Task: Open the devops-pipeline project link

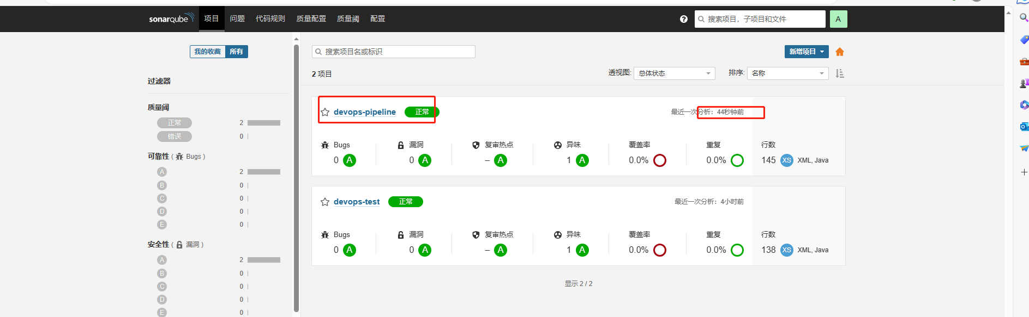Action: [x=365, y=112]
